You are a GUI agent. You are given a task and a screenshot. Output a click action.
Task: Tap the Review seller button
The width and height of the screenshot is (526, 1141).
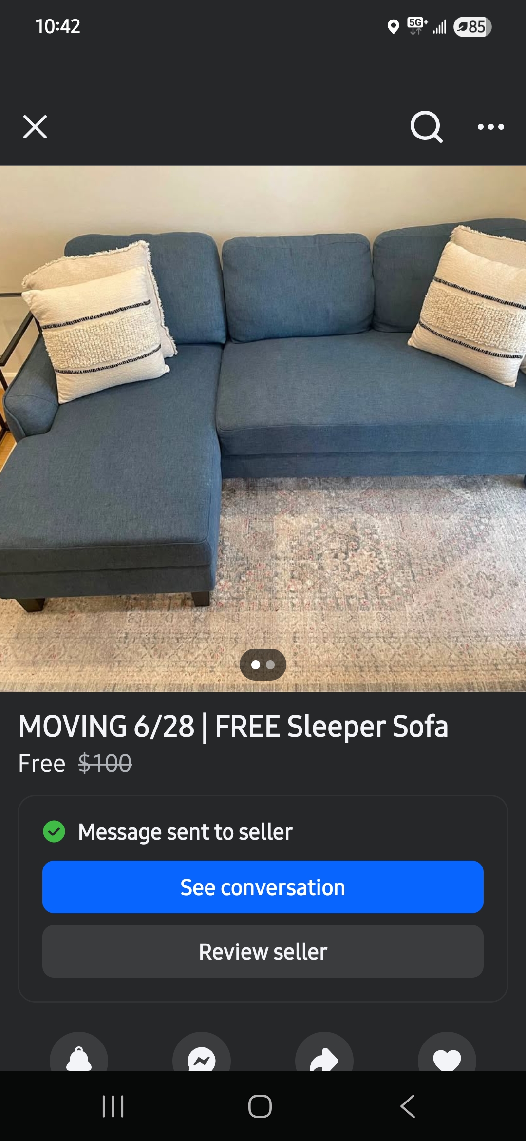263,951
